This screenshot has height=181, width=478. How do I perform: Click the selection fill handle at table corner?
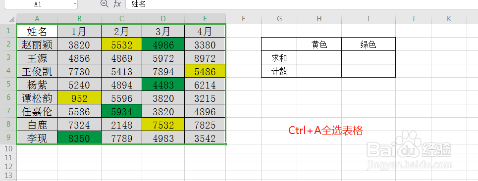tap(225, 144)
